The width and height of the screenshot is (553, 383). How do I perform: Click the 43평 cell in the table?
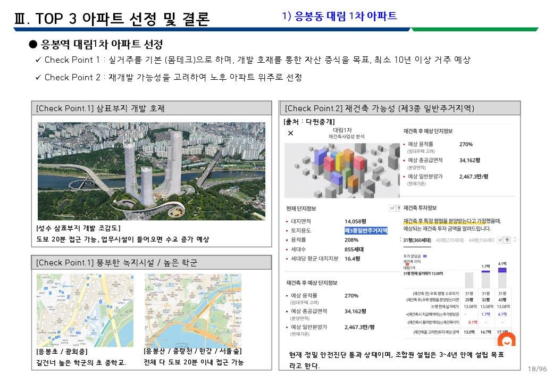502,300
